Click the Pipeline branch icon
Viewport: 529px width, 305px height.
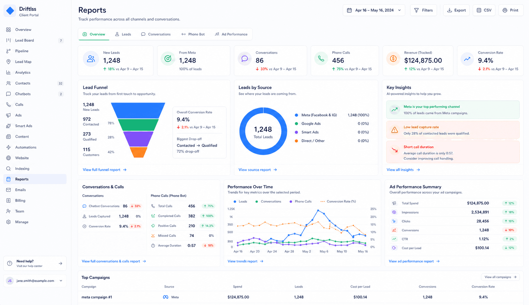pos(9,51)
